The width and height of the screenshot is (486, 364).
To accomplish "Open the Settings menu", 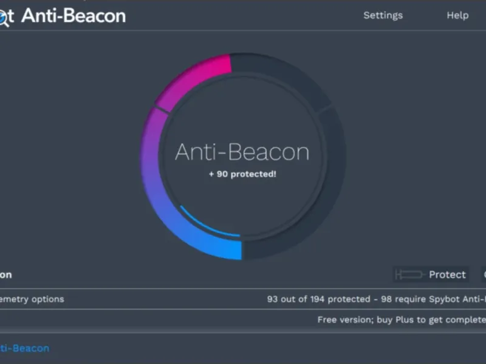I will coord(383,15).
